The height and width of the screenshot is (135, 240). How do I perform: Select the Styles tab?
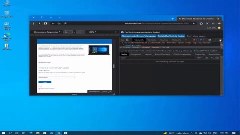124,54
